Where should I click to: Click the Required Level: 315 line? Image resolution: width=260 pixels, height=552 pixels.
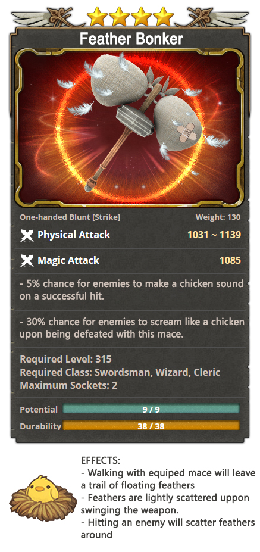click(x=66, y=359)
